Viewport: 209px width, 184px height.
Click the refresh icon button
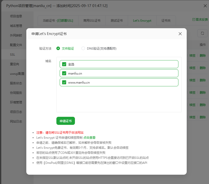coord(202,33)
